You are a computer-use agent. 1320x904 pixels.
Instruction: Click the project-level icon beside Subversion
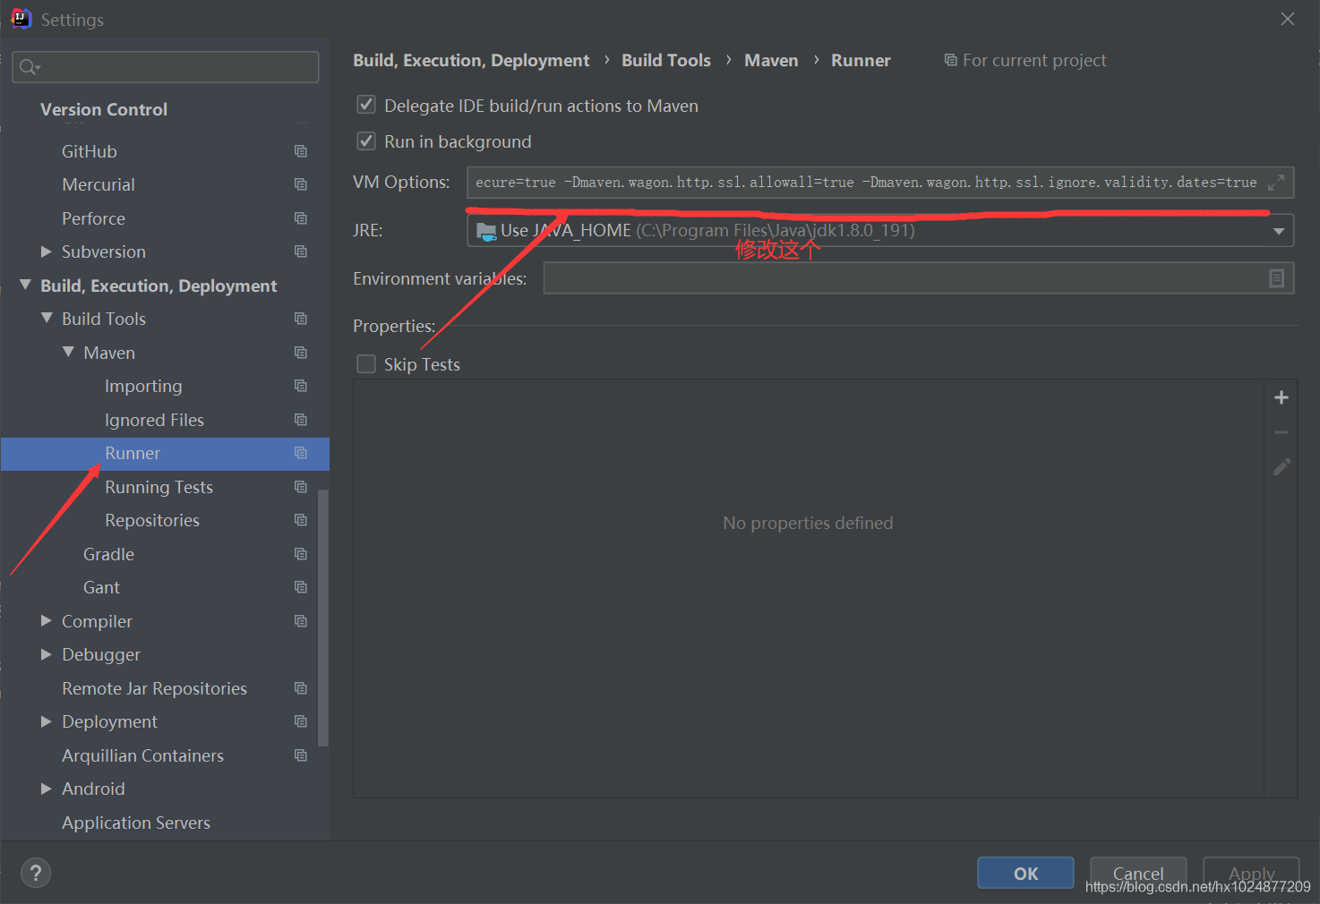click(301, 252)
